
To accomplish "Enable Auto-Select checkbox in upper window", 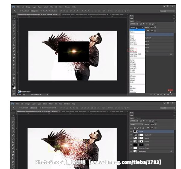I will [20, 11].
